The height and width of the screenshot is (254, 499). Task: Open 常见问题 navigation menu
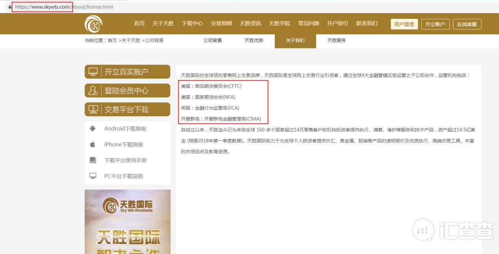coord(309,24)
